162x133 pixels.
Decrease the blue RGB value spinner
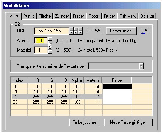tap(80, 33)
